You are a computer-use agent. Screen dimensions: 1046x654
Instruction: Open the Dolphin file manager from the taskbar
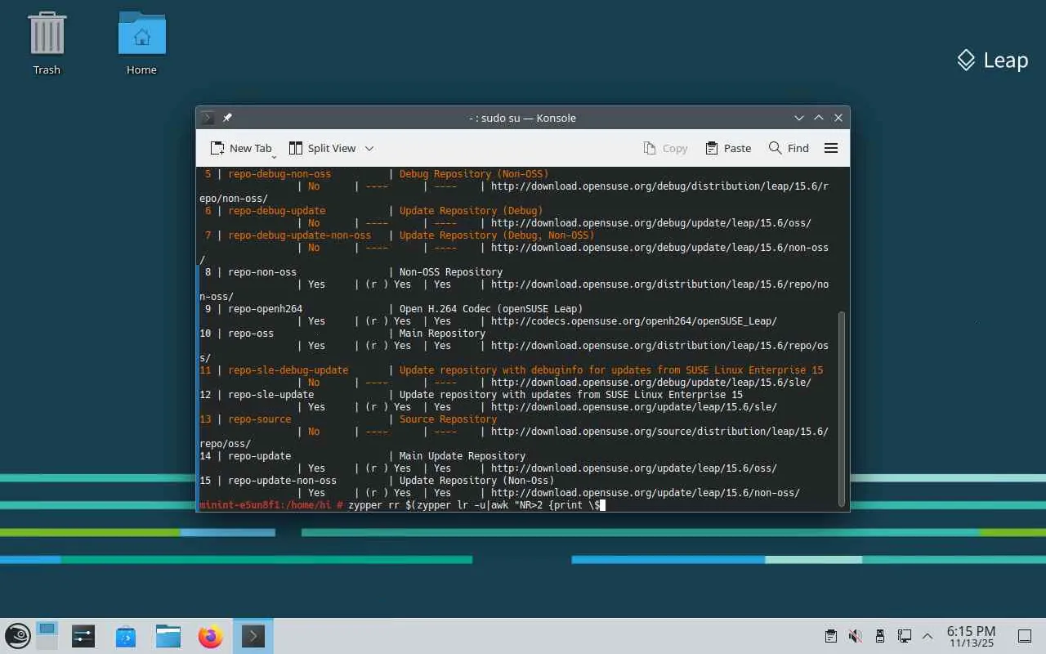click(168, 636)
